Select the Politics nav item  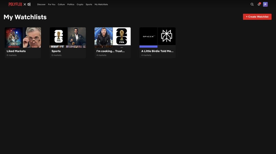coord(71,4)
